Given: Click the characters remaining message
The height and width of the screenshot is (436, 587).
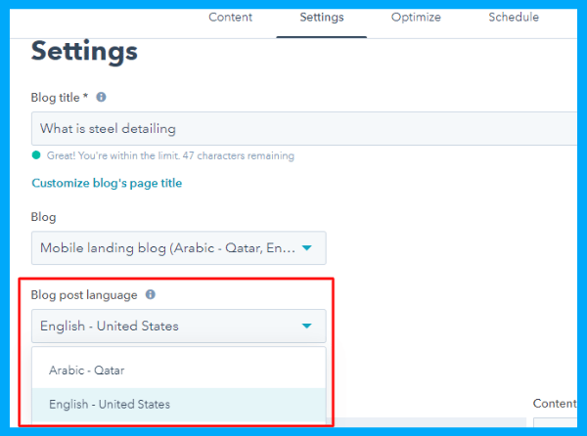Looking at the screenshot, I should [170, 155].
